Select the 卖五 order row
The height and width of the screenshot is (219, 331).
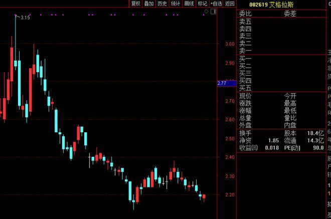(281, 22)
